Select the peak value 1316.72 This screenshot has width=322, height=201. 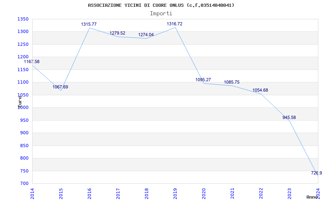pos(174,24)
